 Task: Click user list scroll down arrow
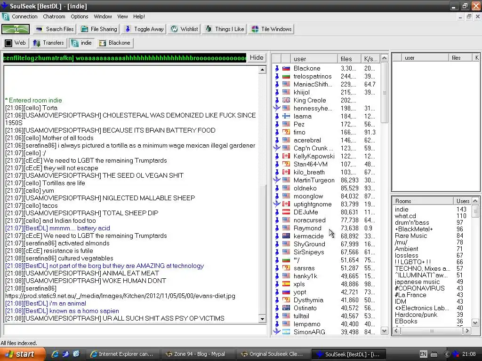pos(384,331)
